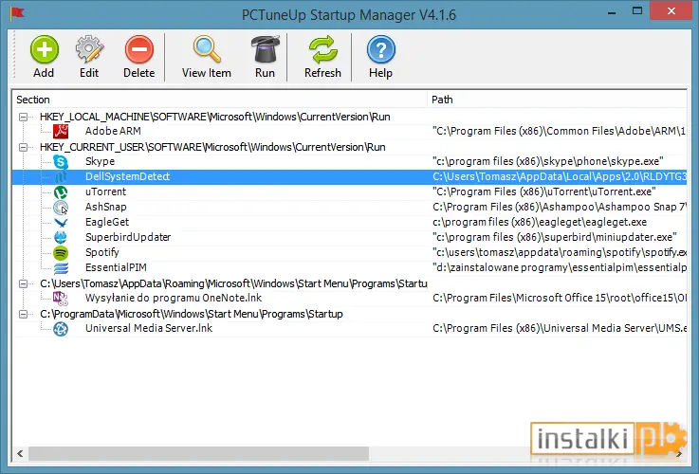This screenshot has height=474, width=699.
Task: Click the uTorrent green icon
Action: point(61,191)
